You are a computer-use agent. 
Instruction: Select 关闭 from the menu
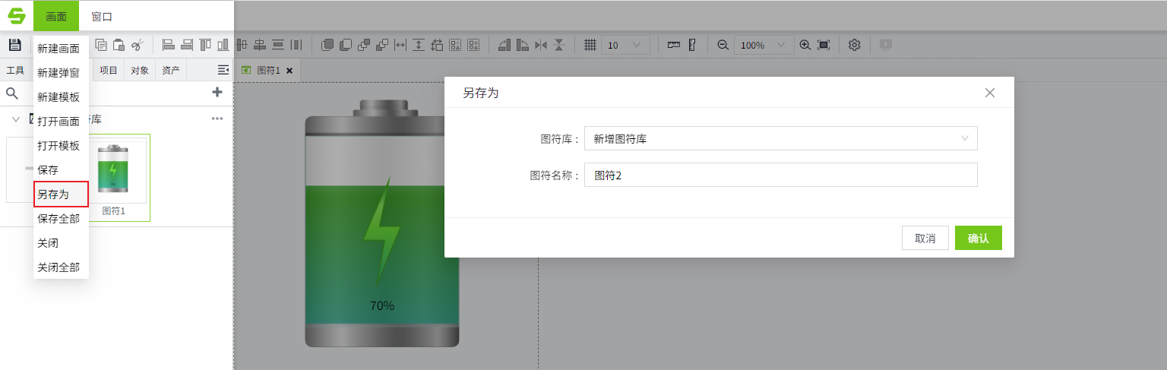(x=61, y=243)
